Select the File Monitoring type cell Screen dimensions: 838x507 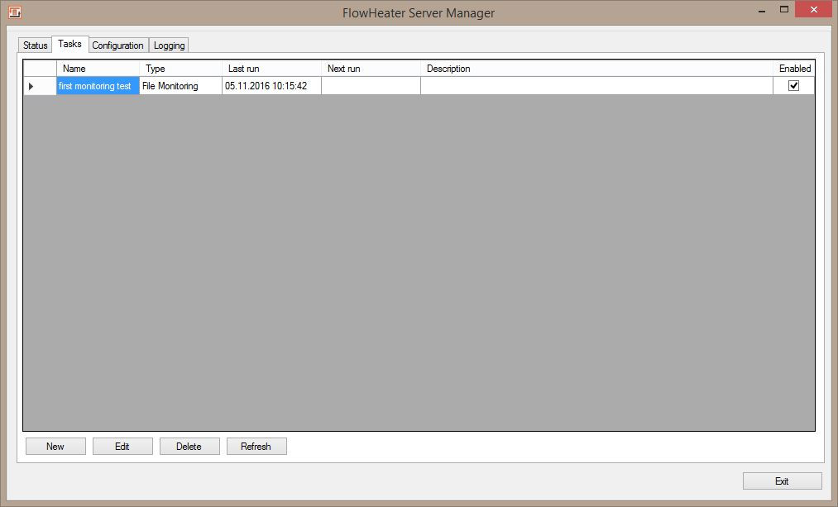coord(180,86)
